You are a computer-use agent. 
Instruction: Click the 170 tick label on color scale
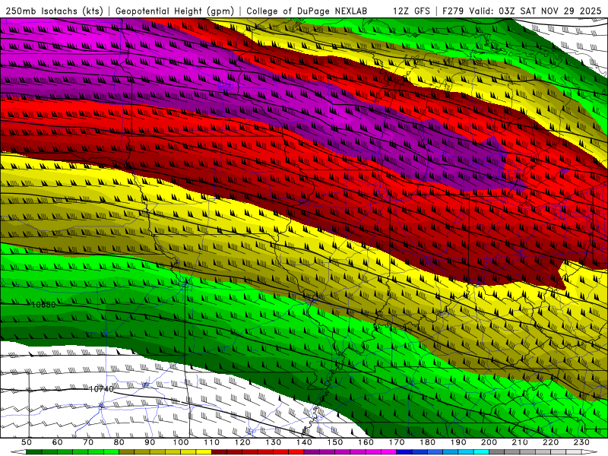[x=396, y=442]
